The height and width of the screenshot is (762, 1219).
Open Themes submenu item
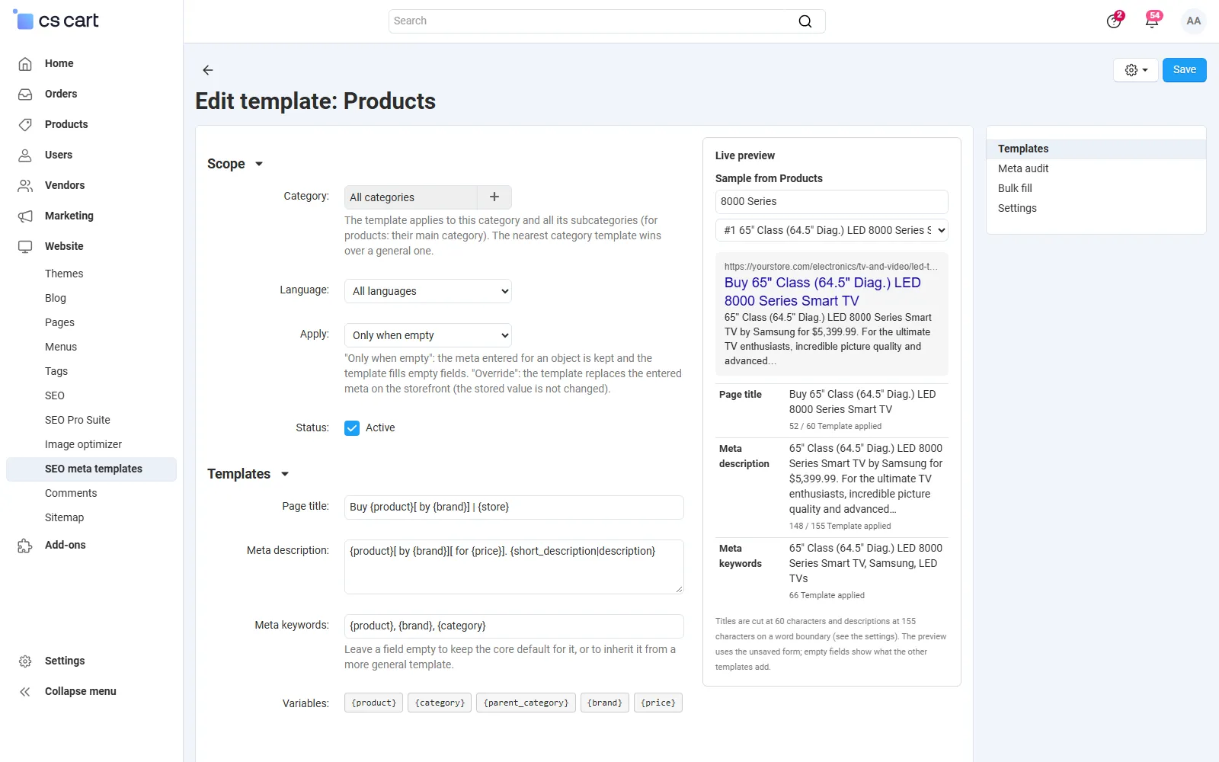tap(64, 274)
